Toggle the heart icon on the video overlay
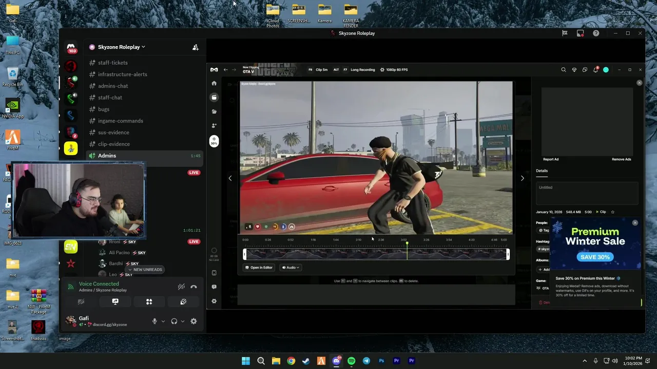 tap(257, 227)
